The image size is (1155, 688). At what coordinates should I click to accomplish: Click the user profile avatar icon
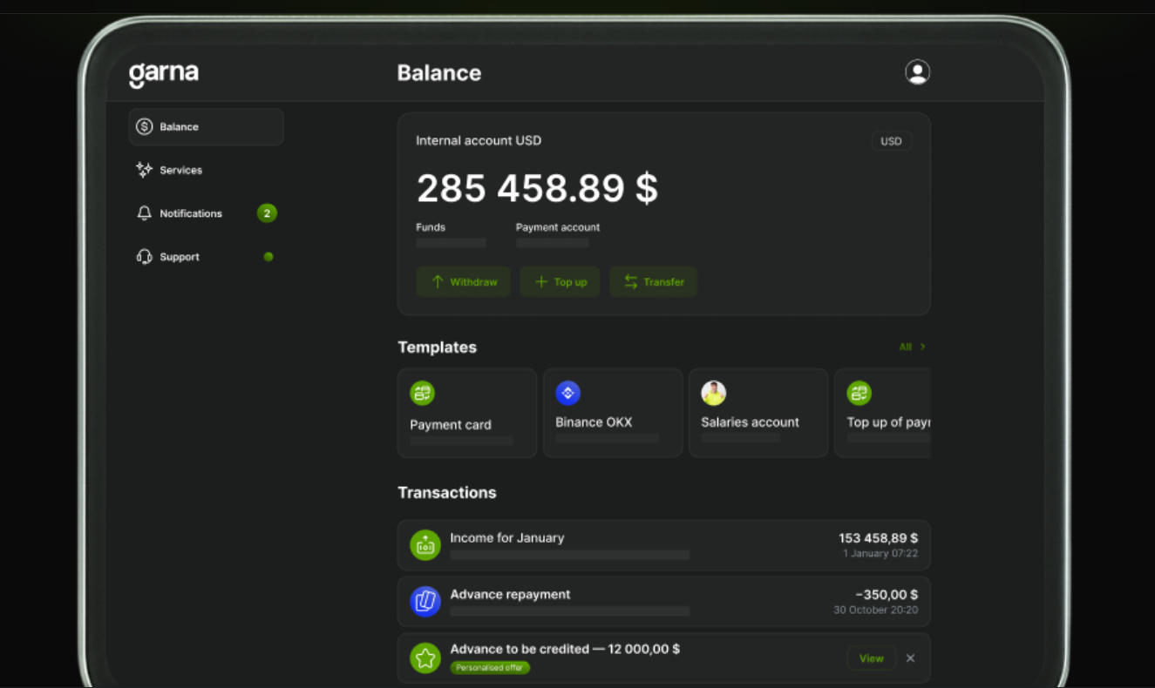pyautogui.click(x=917, y=72)
